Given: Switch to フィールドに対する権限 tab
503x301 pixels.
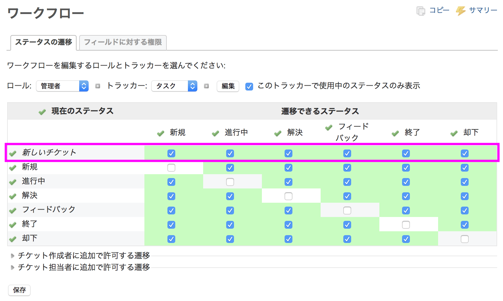Looking at the screenshot, I should pos(123,42).
